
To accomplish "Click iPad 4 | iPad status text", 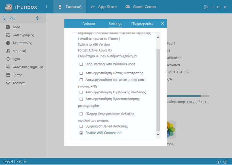I will pyautogui.click(x=13, y=161).
